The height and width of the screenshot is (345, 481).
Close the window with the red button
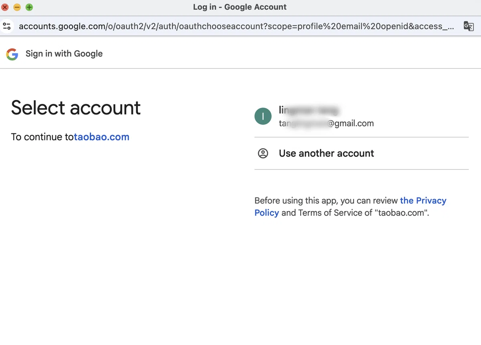[5, 7]
